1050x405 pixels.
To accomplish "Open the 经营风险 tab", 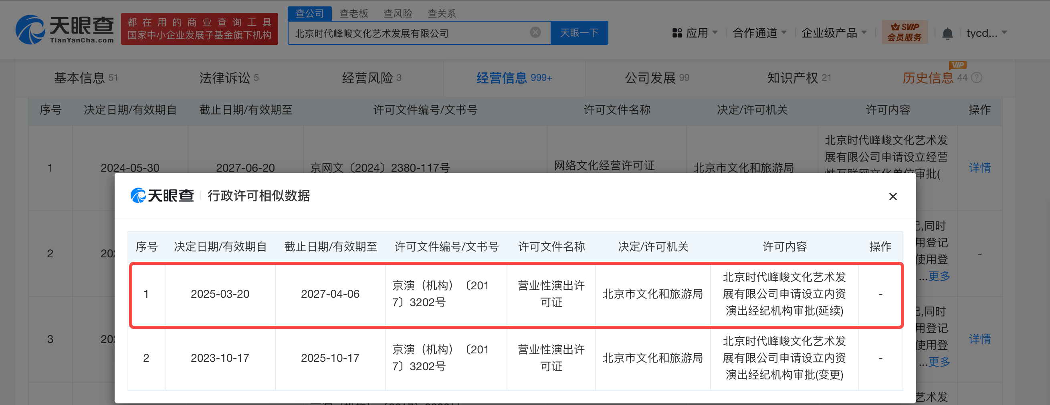I will tap(372, 78).
